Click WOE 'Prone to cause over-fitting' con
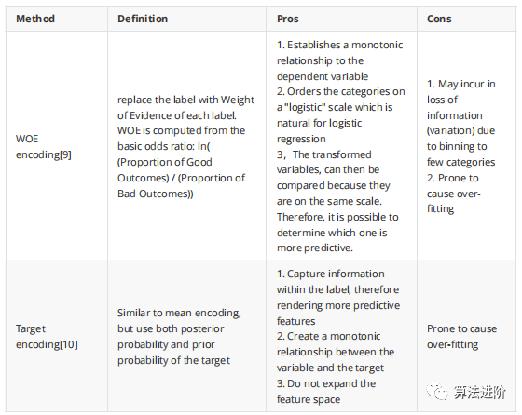Screen dimensions: 522x415 click(x=454, y=194)
